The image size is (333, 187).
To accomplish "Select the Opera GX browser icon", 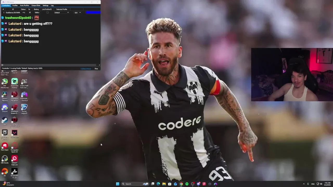I will pos(15,148).
